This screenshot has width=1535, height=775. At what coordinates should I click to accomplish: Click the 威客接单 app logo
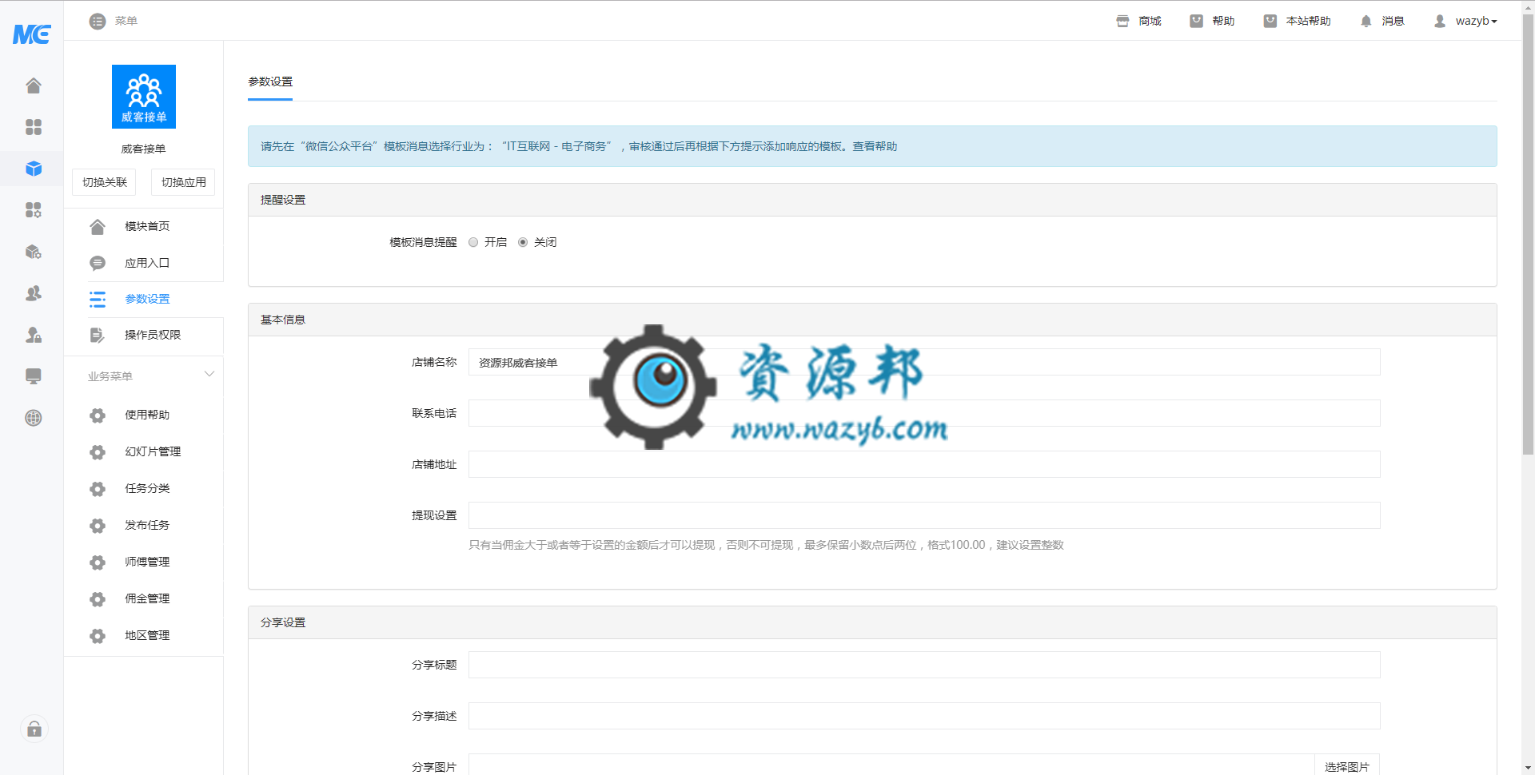click(144, 97)
